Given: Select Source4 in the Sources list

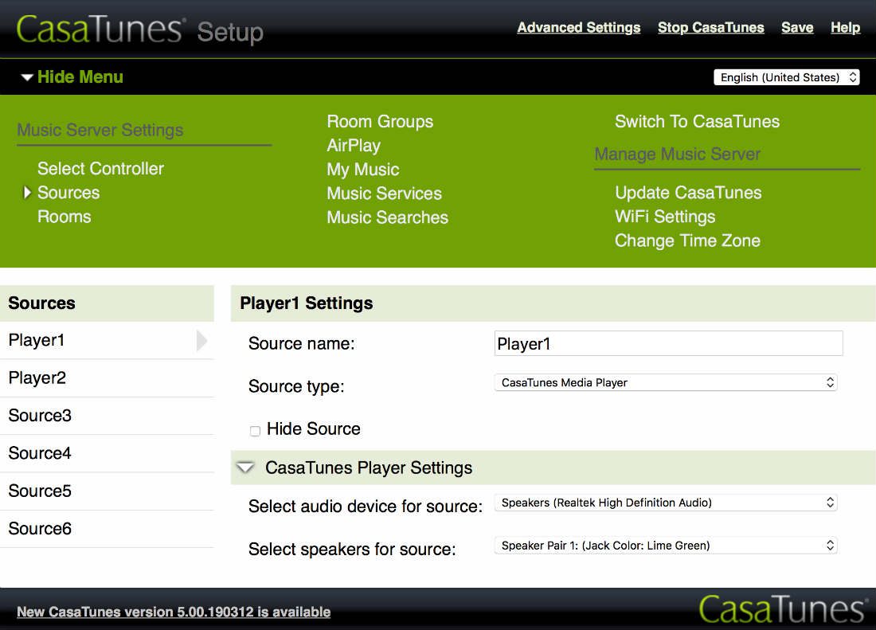Looking at the screenshot, I should point(40,453).
